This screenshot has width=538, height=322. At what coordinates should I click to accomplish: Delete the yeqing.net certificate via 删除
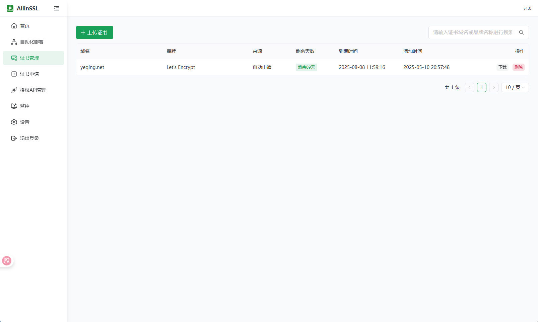click(519, 67)
